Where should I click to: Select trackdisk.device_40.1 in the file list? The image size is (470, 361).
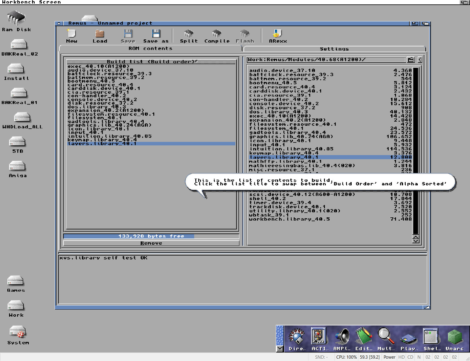330,207
